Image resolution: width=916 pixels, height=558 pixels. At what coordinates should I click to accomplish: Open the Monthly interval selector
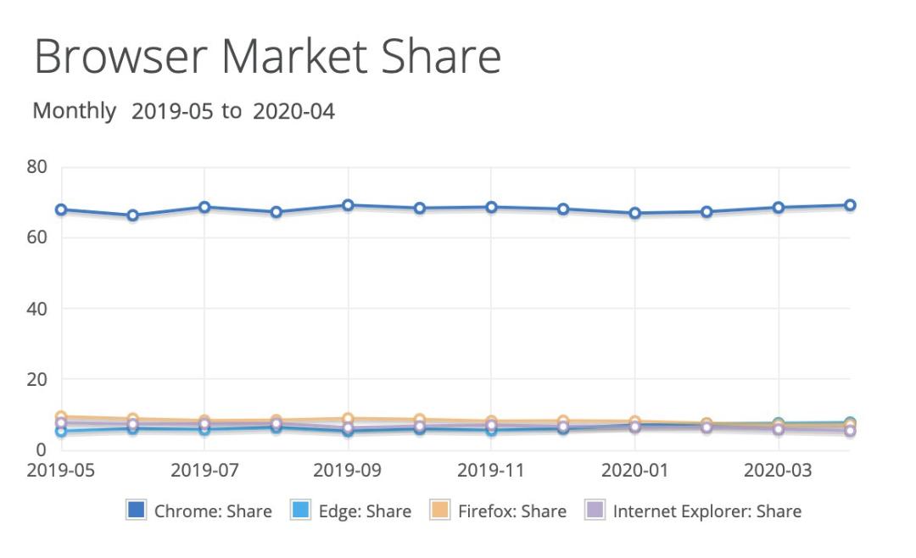tap(74, 110)
